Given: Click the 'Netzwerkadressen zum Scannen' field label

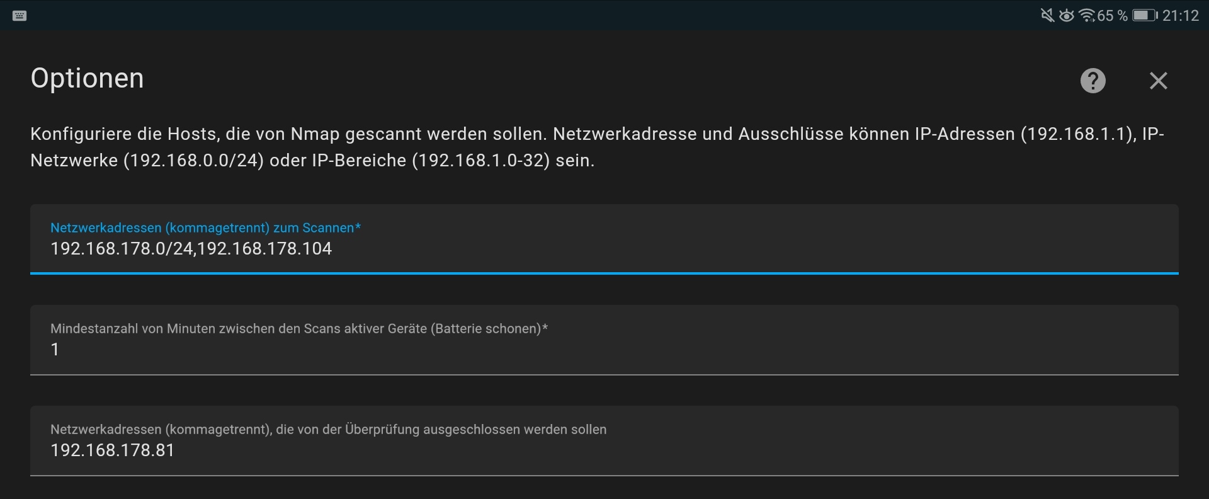Looking at the screenshot, I should [x=205, y=227].
